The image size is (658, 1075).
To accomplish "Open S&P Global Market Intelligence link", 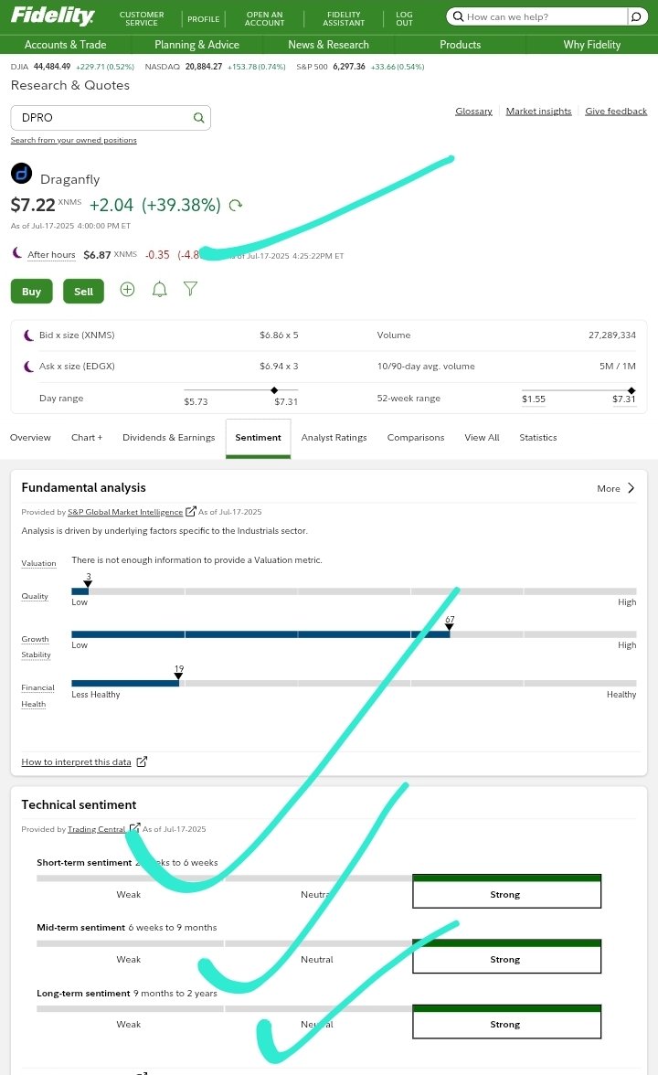I will click(x=125, y=512).
